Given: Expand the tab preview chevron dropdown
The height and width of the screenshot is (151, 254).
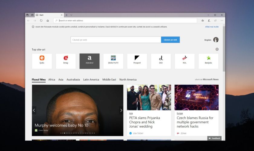Looking at the screenshot, I should pos(71,15).
